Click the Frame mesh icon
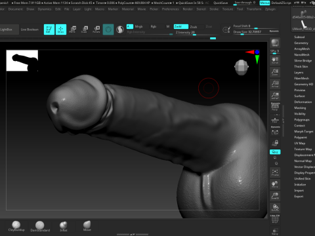The image size is (315, 236). click(275, 172)
